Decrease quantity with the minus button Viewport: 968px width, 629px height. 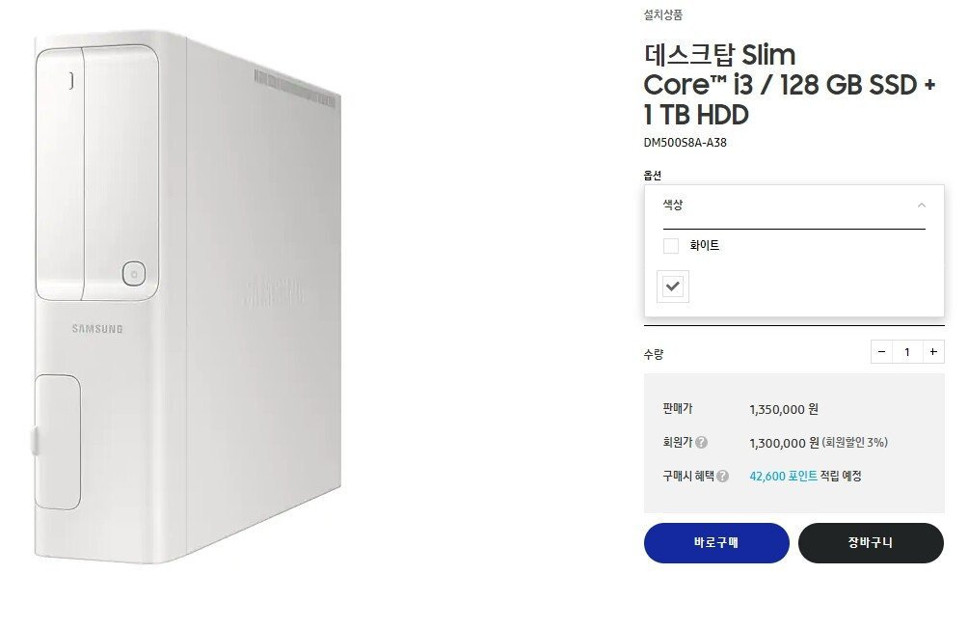click(x=881, y=351)
